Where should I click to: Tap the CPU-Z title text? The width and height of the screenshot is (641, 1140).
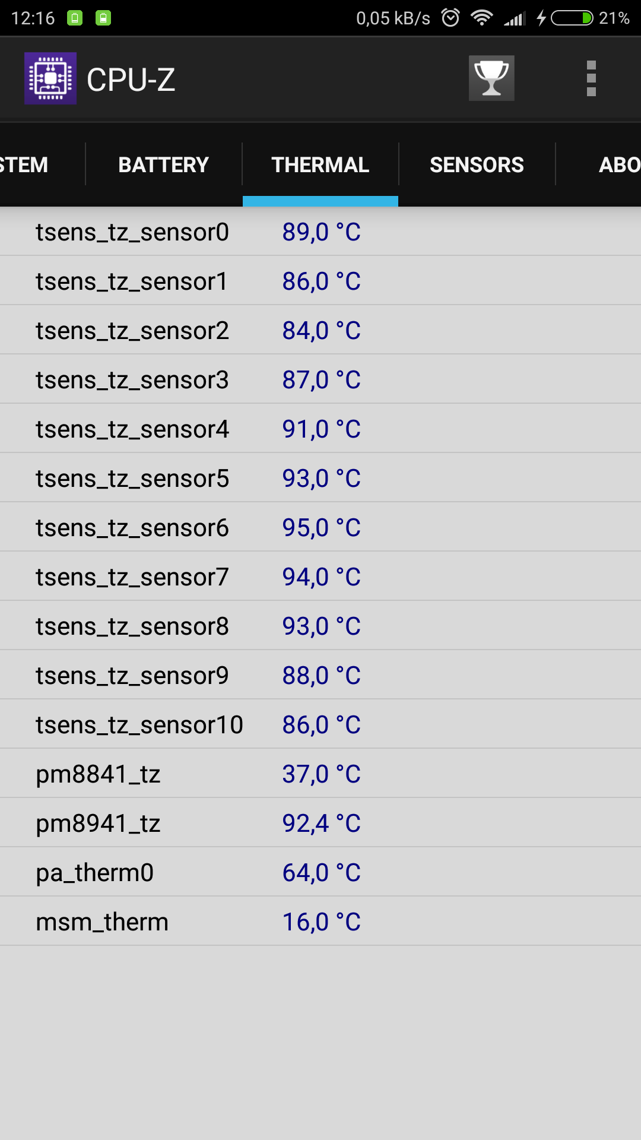tap(131, 80)
